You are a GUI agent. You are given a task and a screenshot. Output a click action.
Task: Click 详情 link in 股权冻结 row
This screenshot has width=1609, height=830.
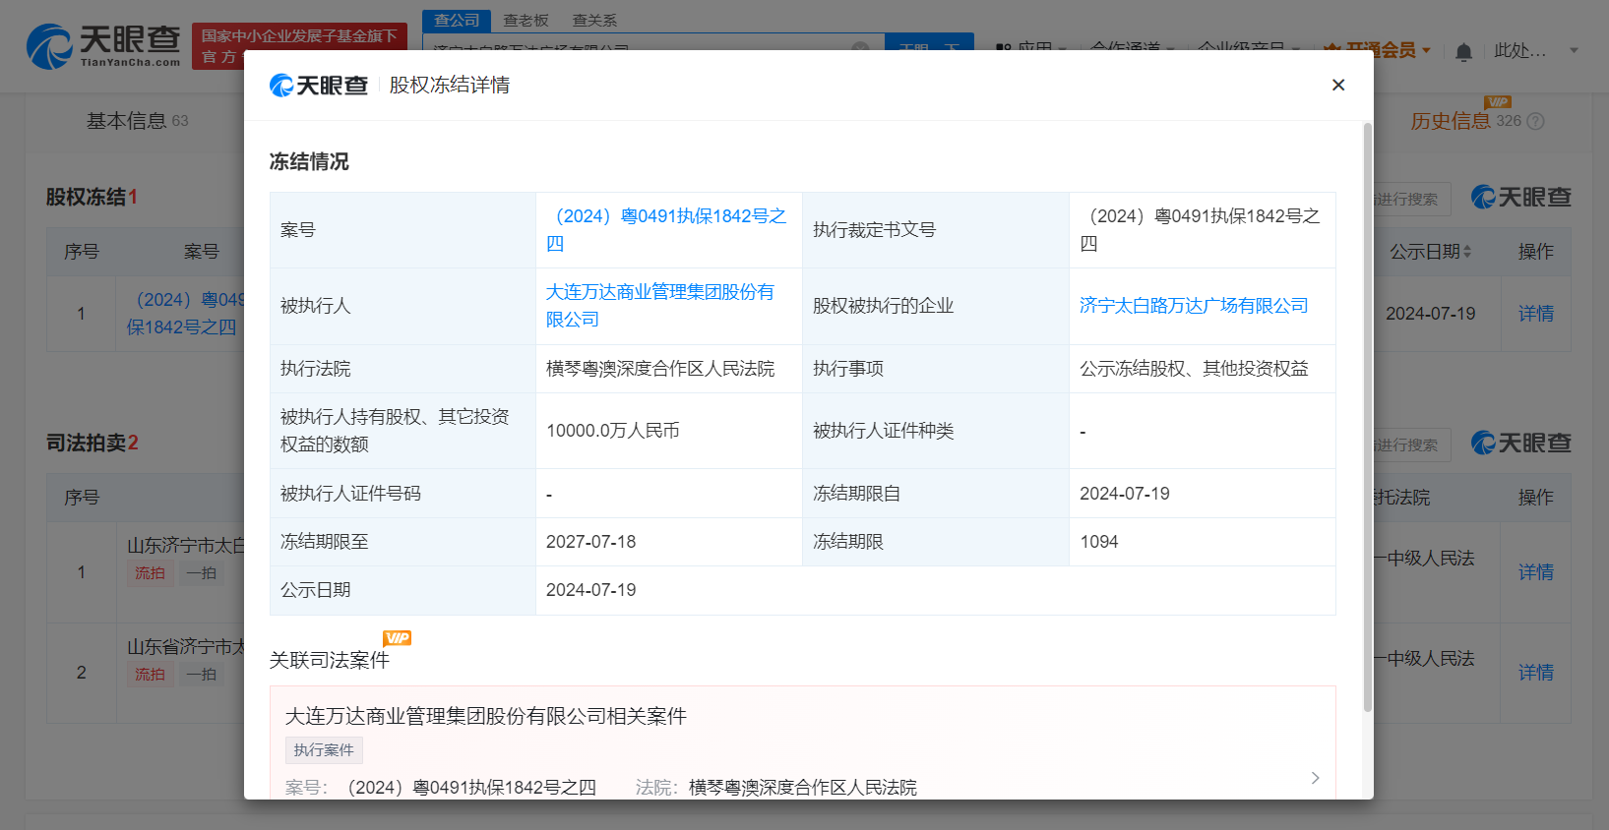[1535, 314]
